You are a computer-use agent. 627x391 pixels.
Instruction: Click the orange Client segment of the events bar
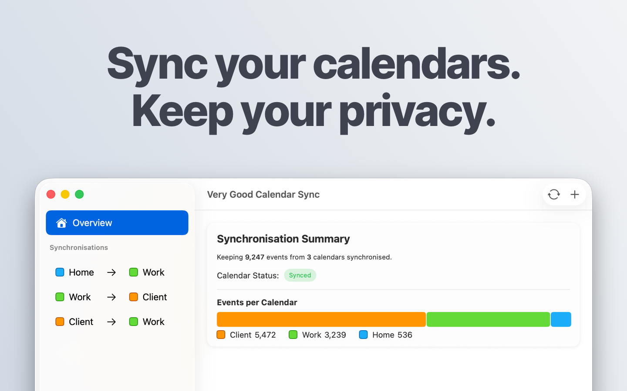(321, 319)
